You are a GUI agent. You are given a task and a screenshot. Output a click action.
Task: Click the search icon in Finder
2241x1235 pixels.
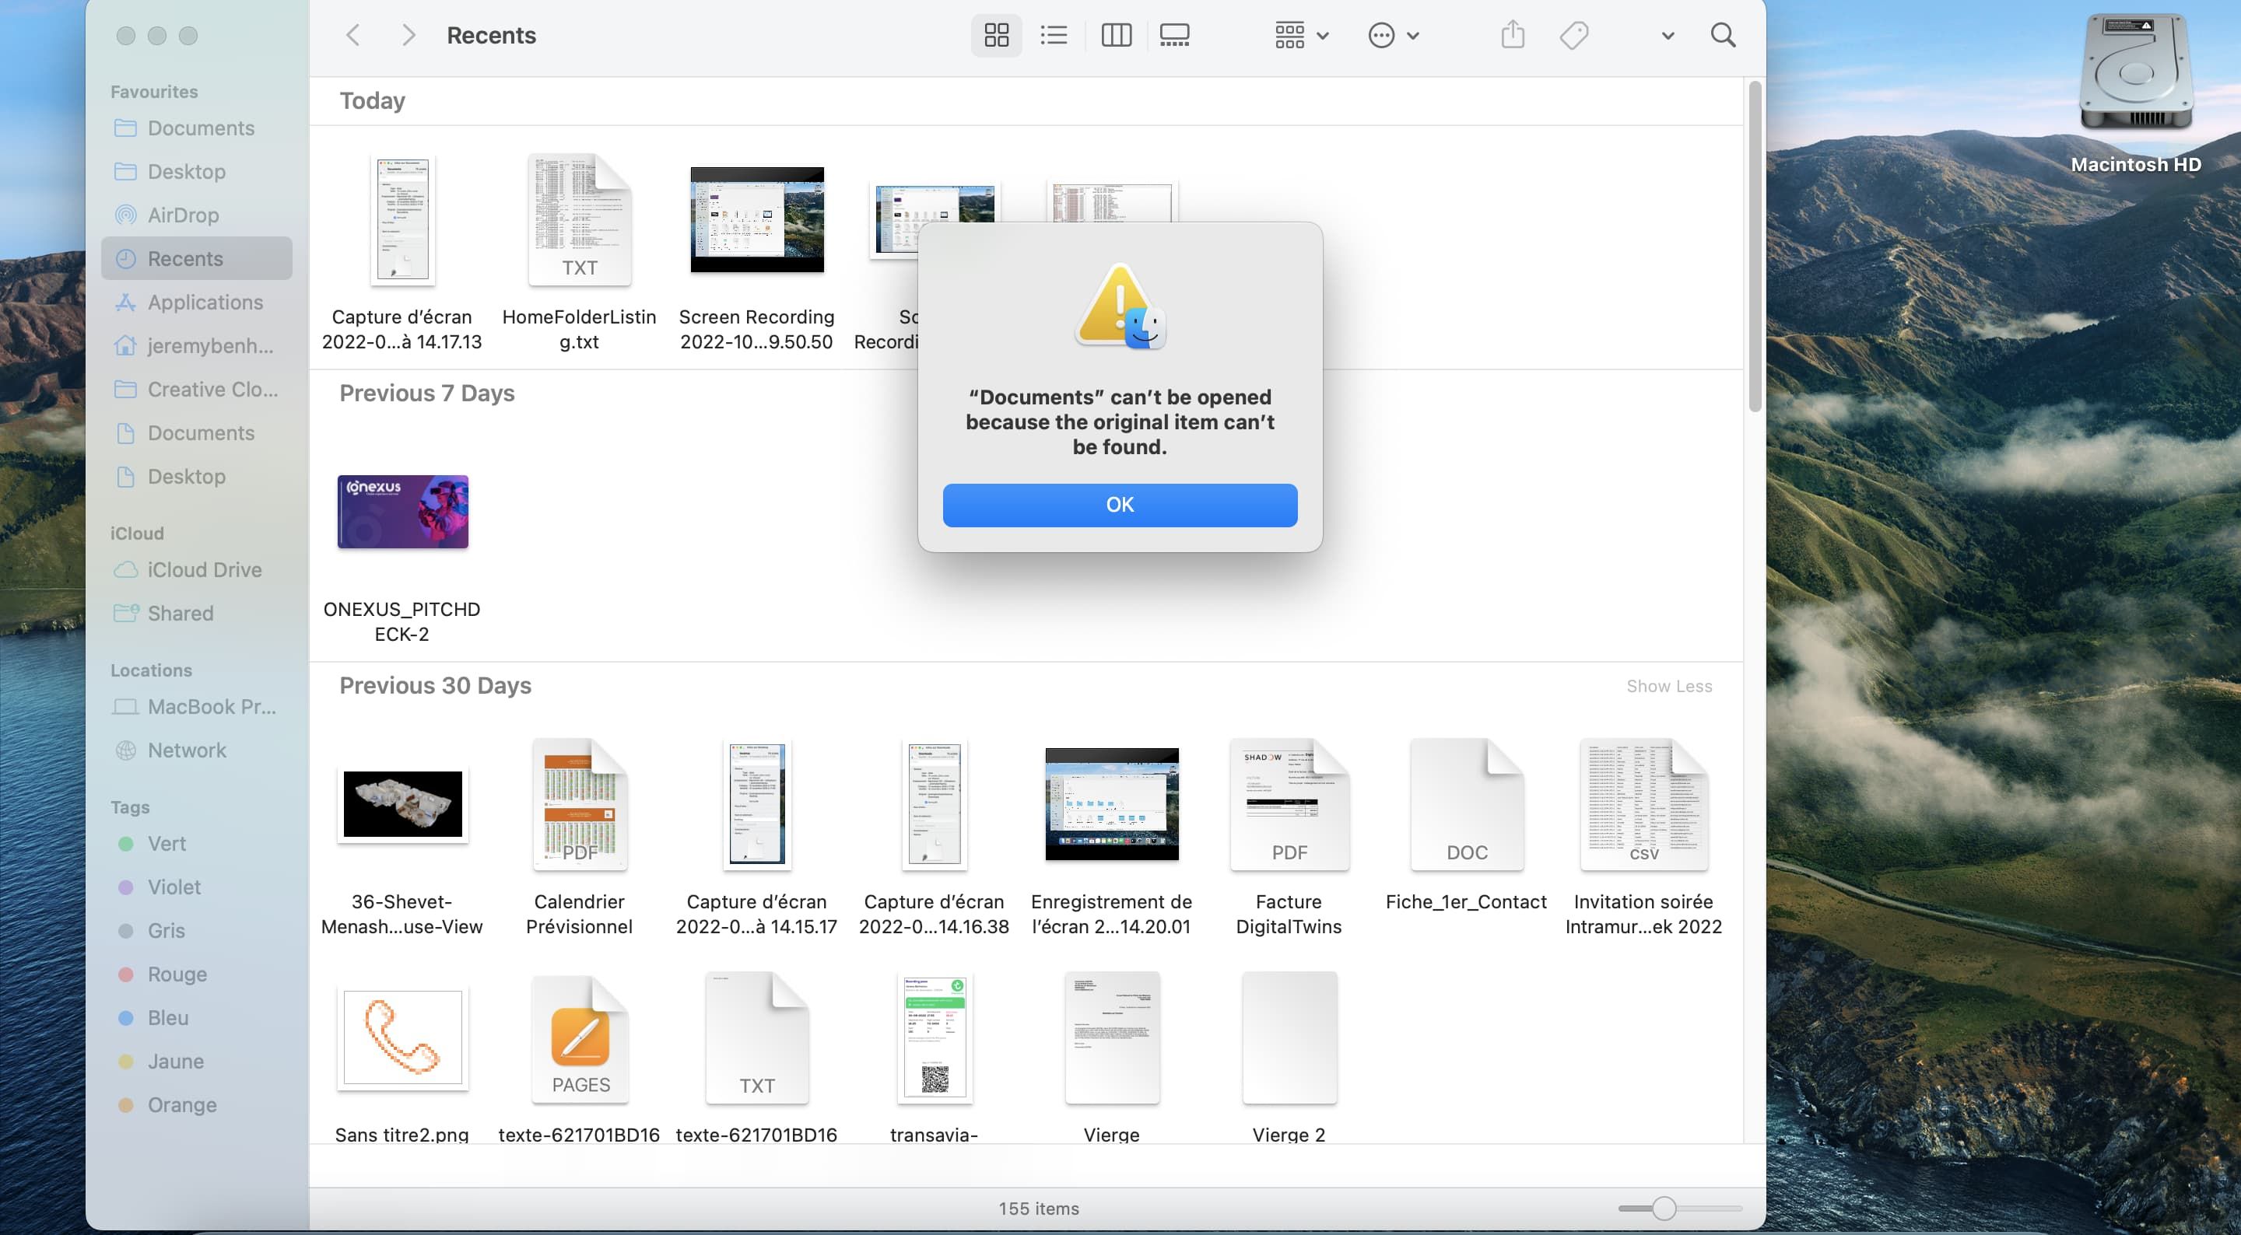coord(1722,35)
